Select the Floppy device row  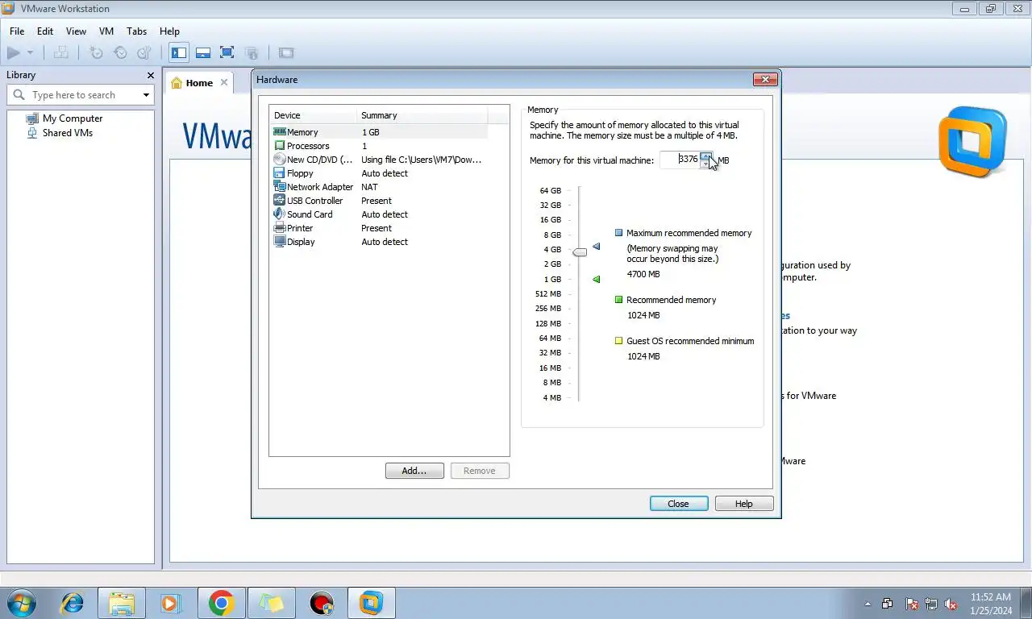pos(380,173)
